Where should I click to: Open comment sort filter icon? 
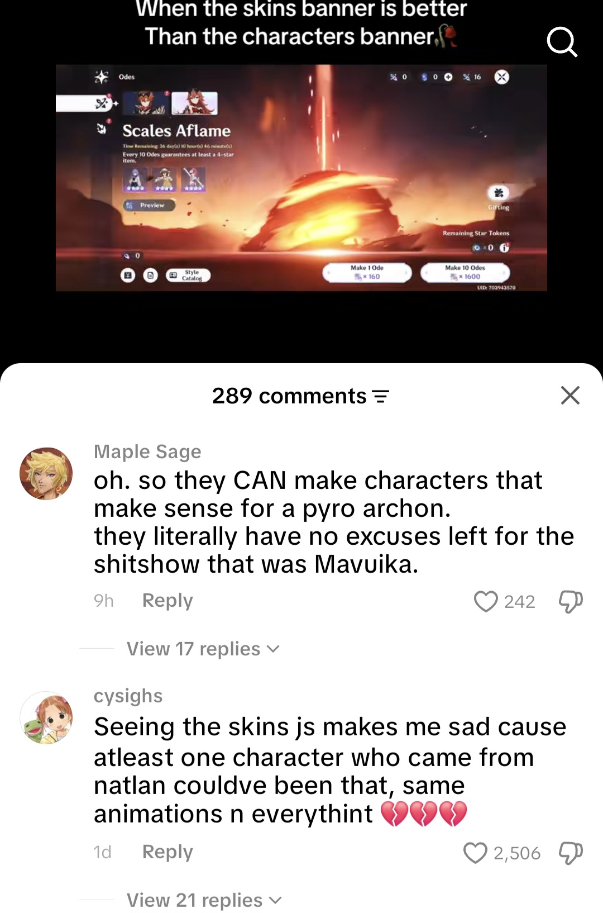click(x=381, y=396)
